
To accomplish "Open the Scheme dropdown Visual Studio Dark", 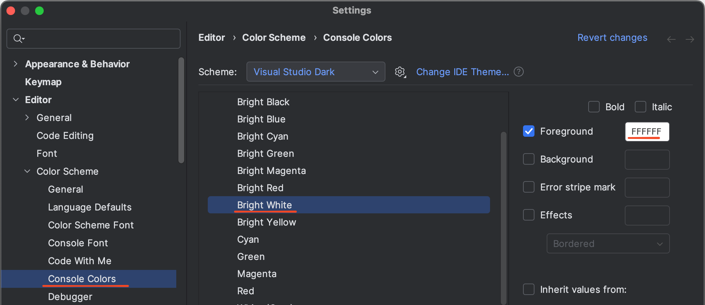I will pyautogui.click(x=315, y=72).
